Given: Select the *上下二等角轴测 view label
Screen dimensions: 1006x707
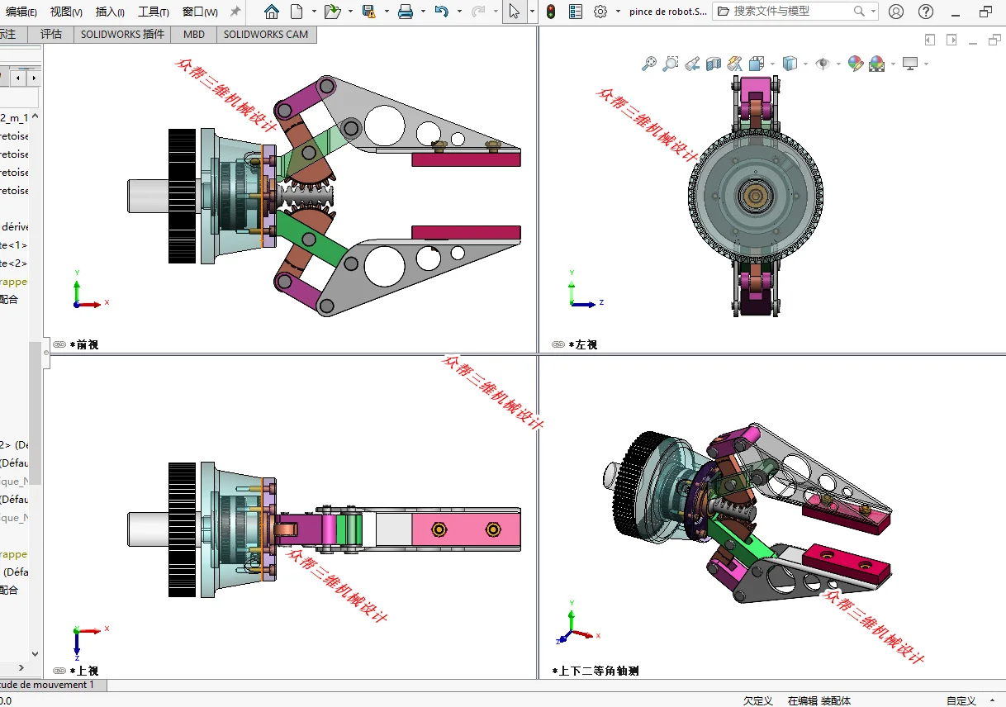Looking at the screenshot, I should click(595, 671).
